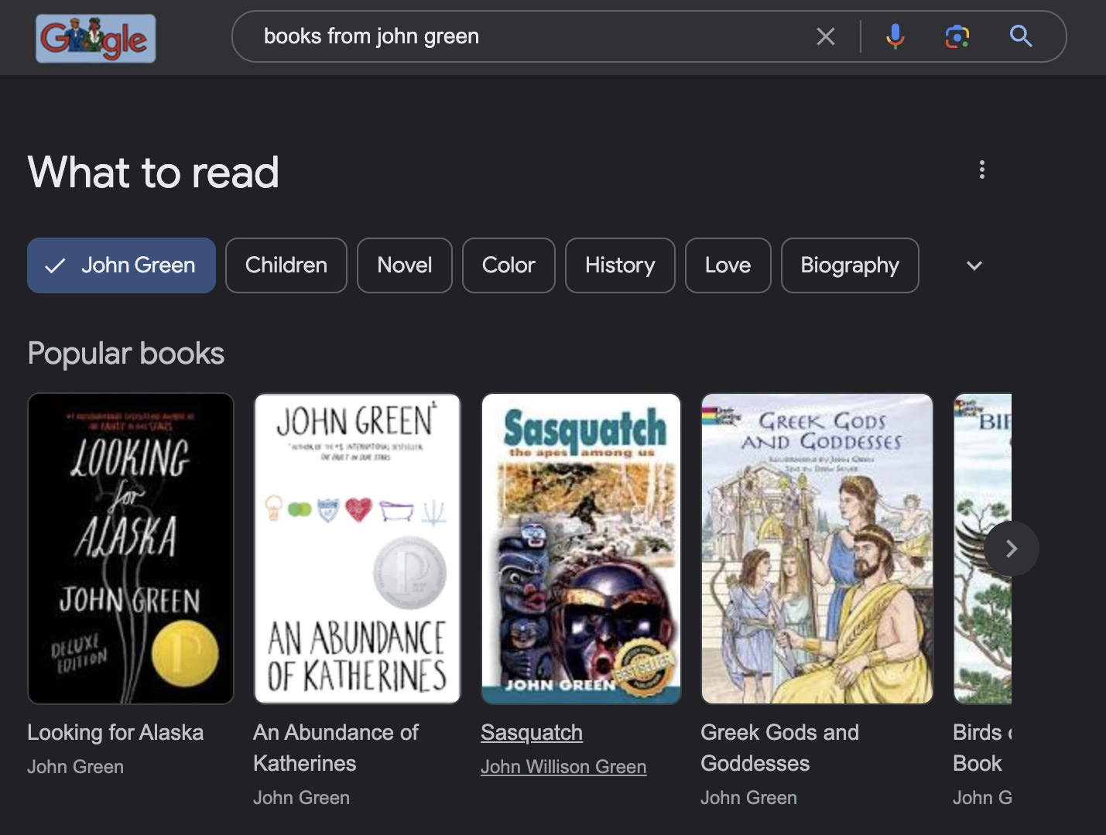Click the John Willison Green author link

point(563,767)
